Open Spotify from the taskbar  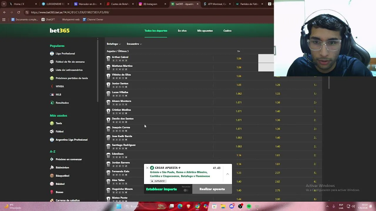(x=249, y=206)
